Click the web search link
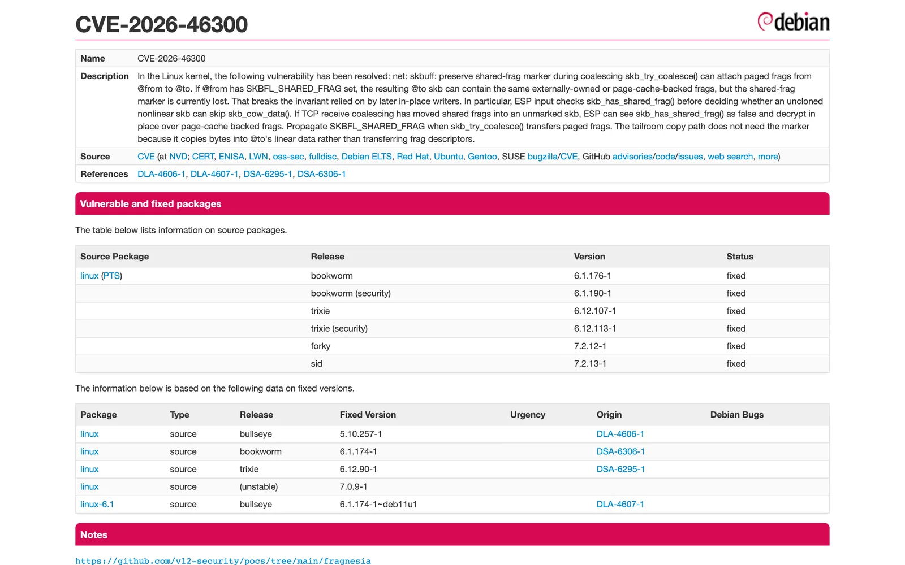Image resolution: width=905 pixels, height=565 pixels. click(x=730, y=157)
